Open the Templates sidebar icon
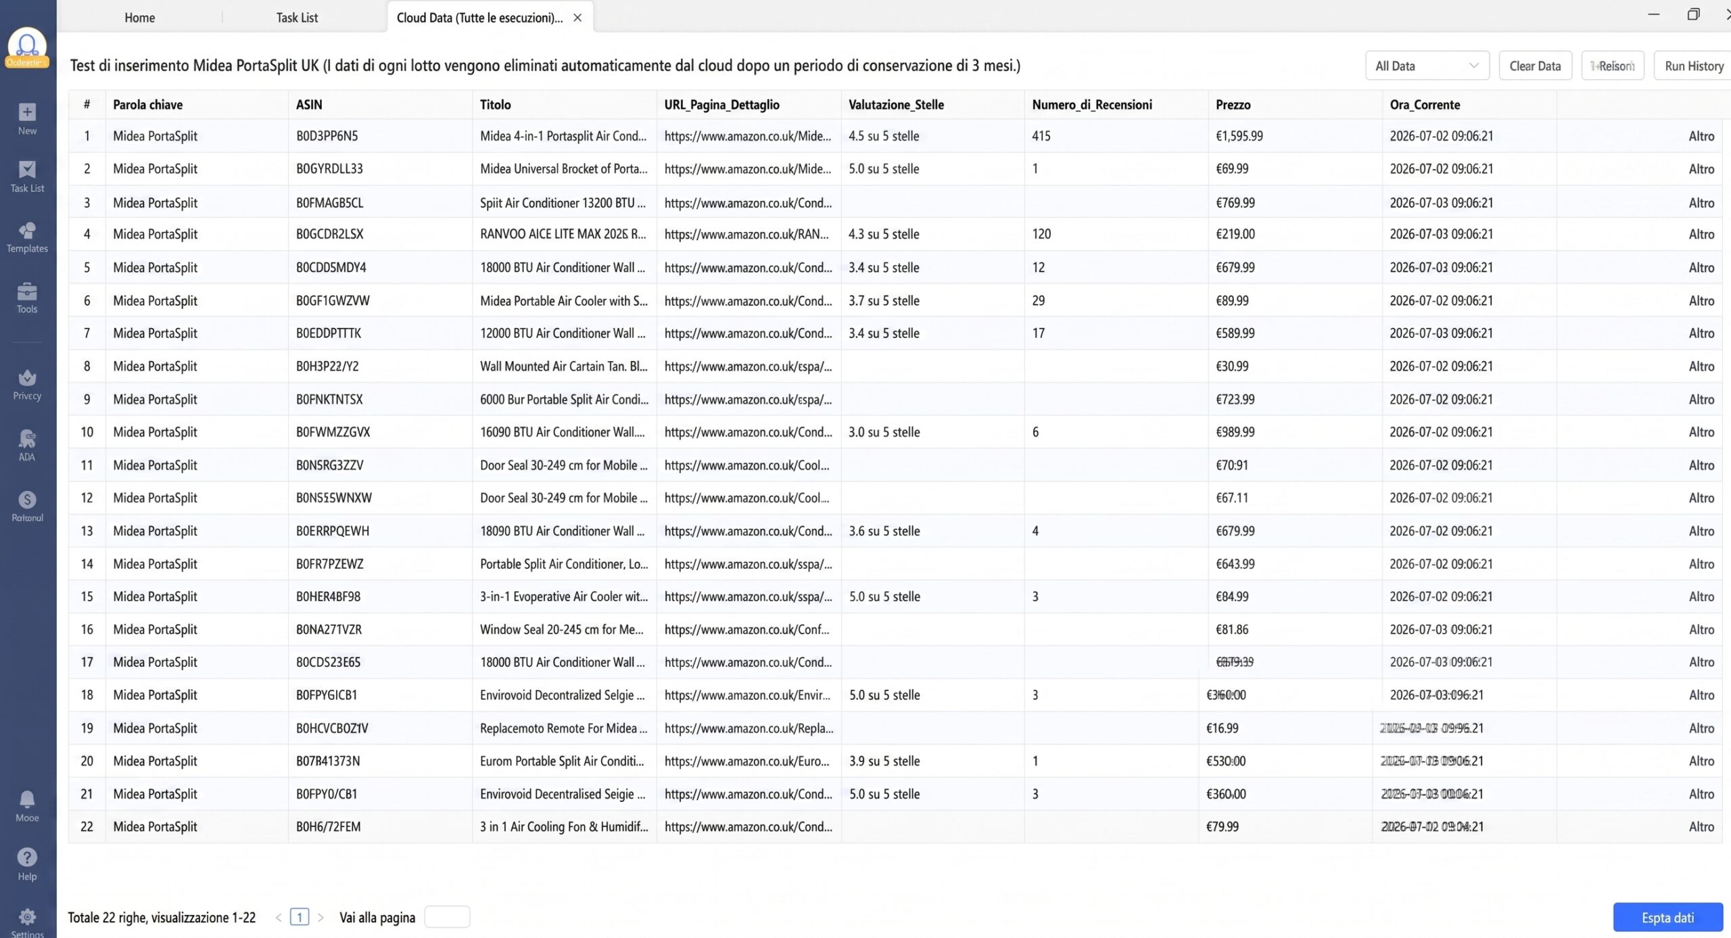Screen dimensions: 1731x938 tap(27, 231)
